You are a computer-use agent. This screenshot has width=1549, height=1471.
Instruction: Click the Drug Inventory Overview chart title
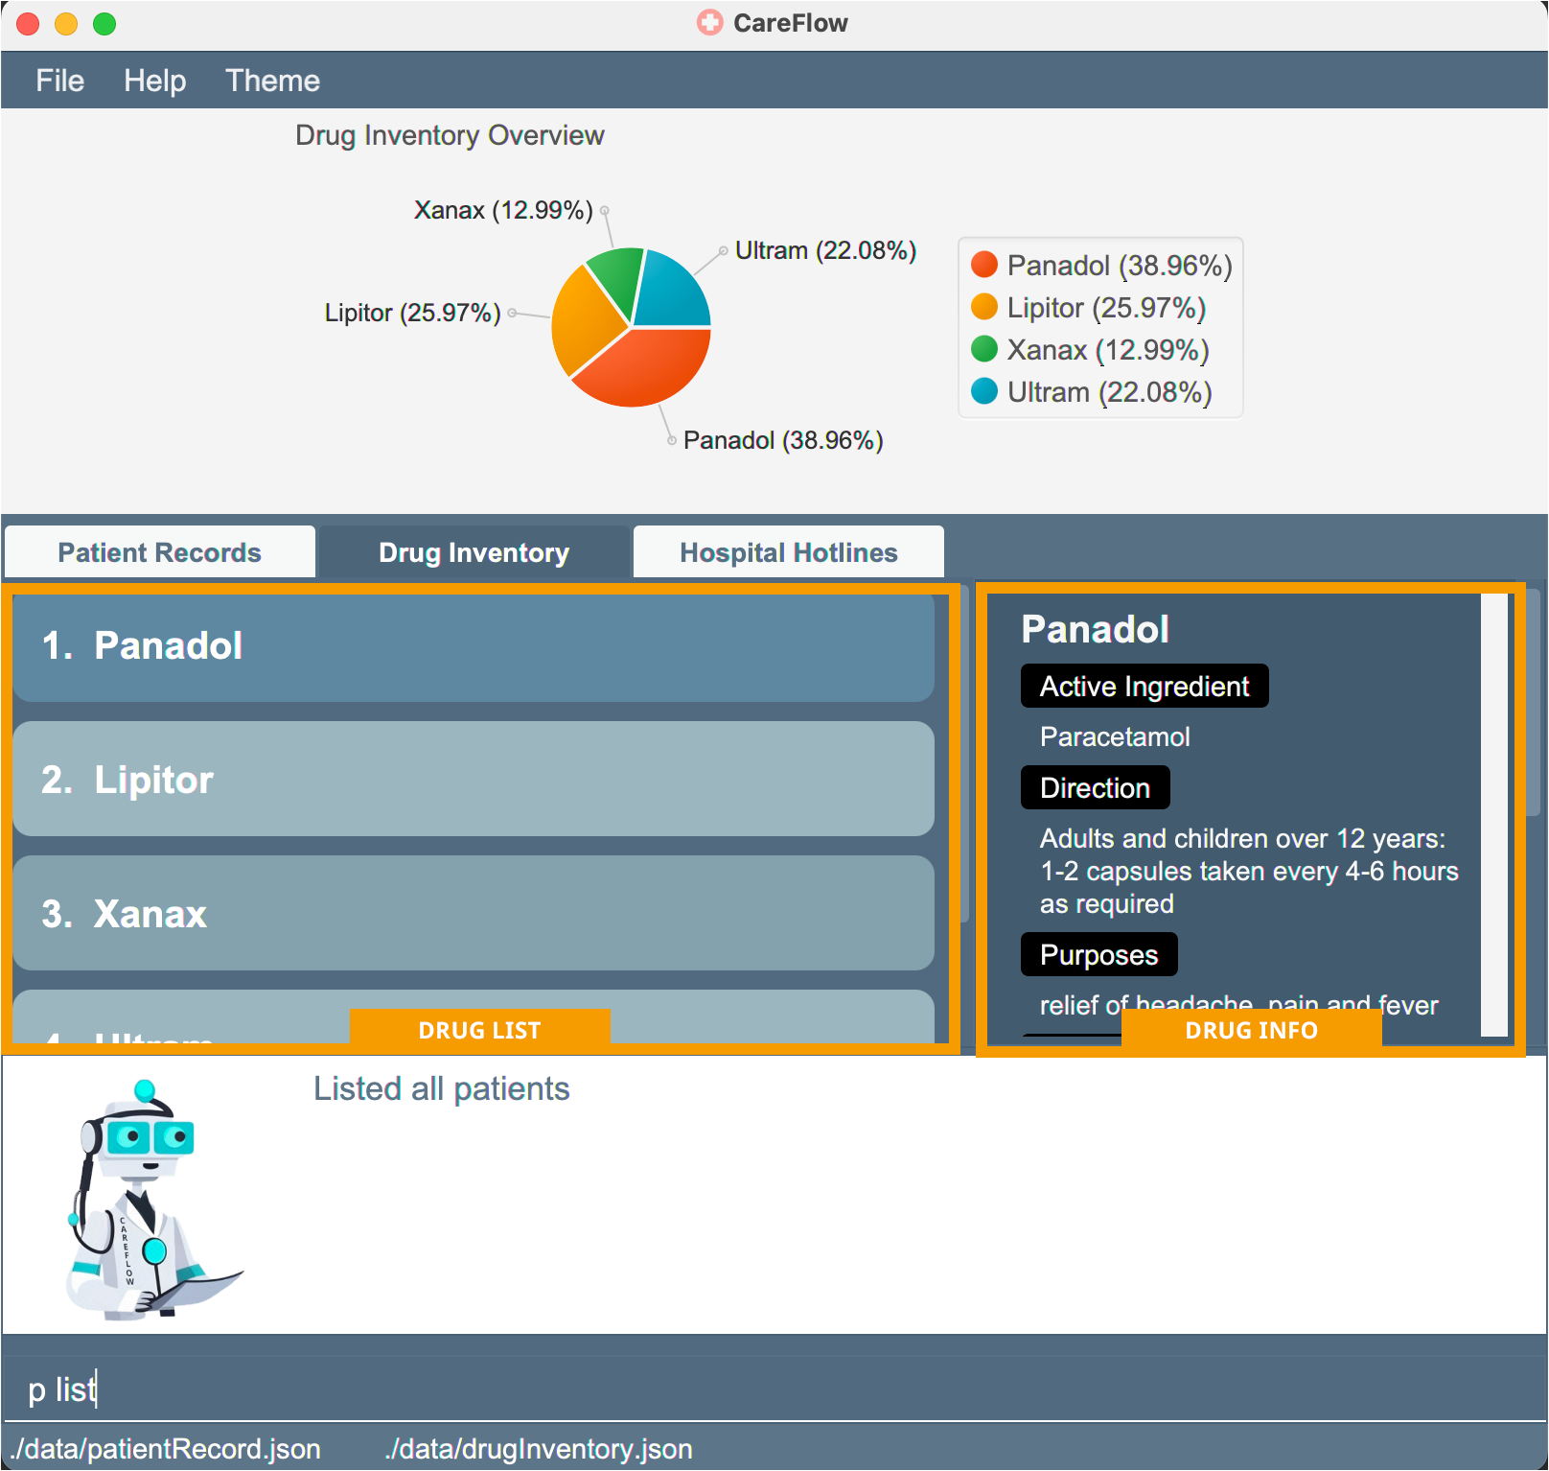click(450, 135)
